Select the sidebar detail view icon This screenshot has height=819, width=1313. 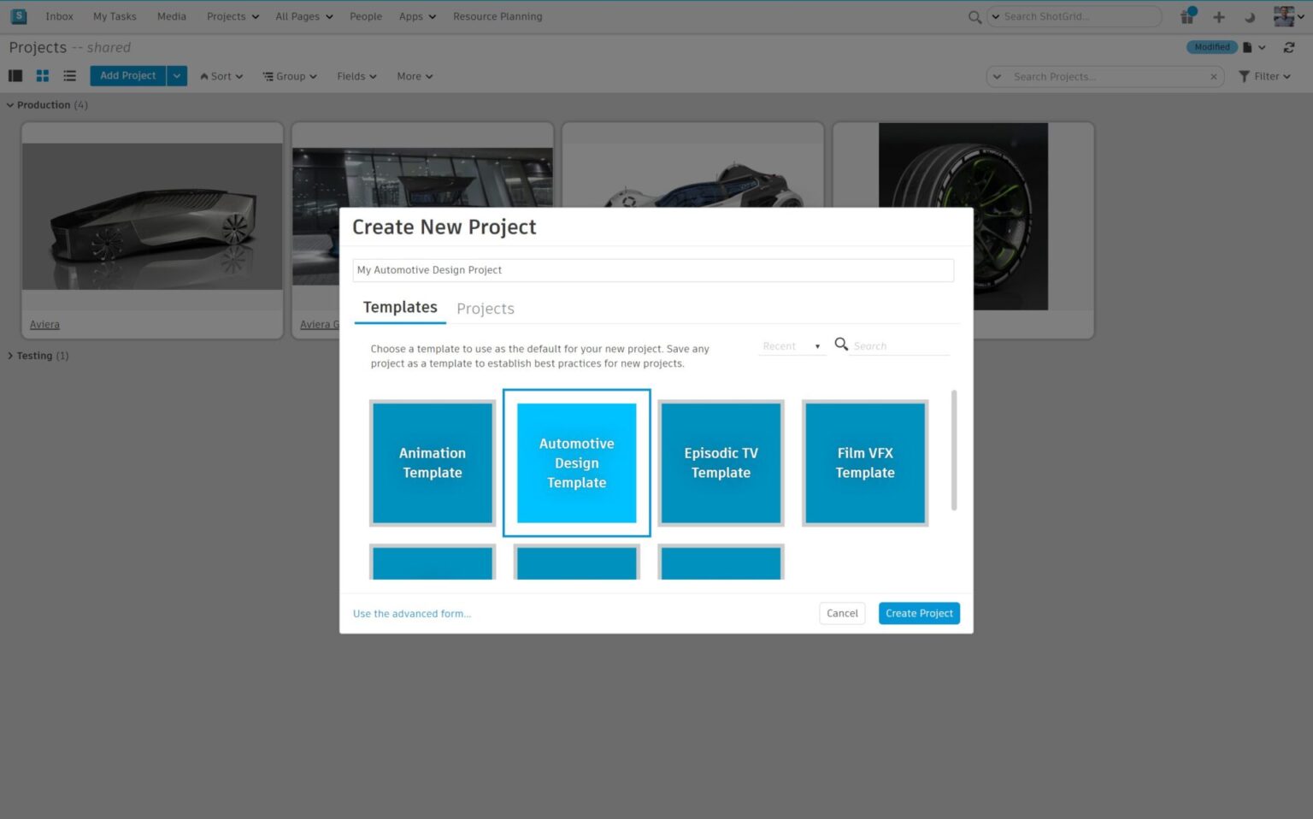click(15, 75)
